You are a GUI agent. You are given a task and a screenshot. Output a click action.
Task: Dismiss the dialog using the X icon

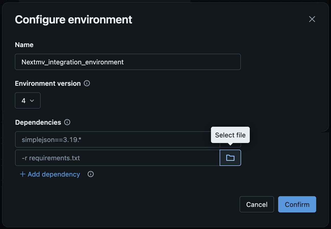312,19
